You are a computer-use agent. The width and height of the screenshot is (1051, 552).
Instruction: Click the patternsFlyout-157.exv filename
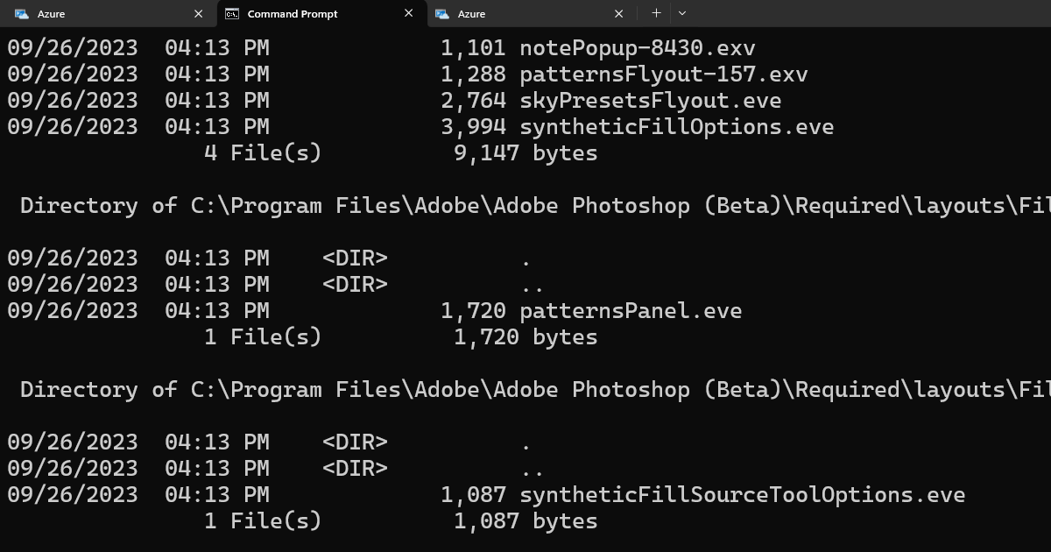(664, 74)
